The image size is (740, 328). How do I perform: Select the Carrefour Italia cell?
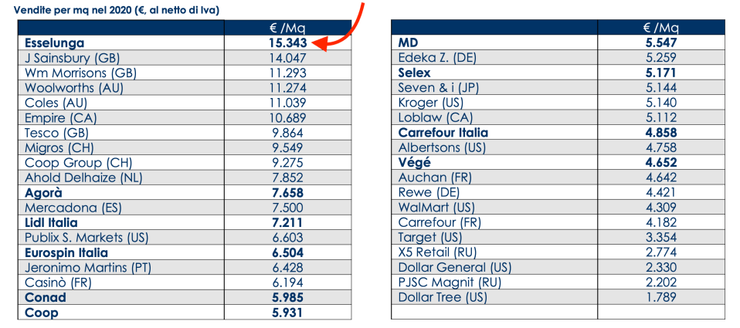click(x=443, y=133)
